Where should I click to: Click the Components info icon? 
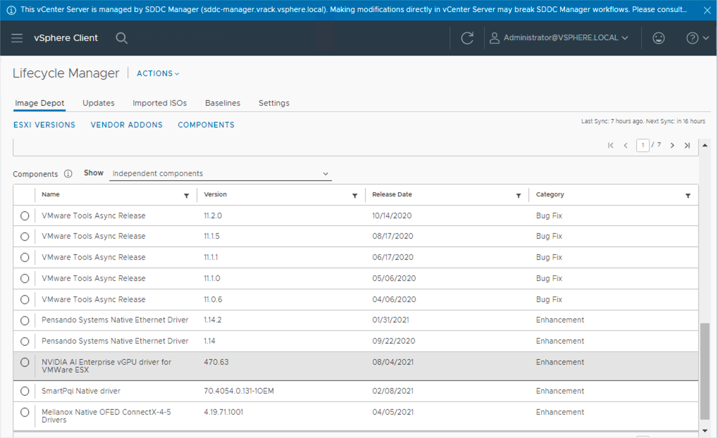(x=68, y=174)
